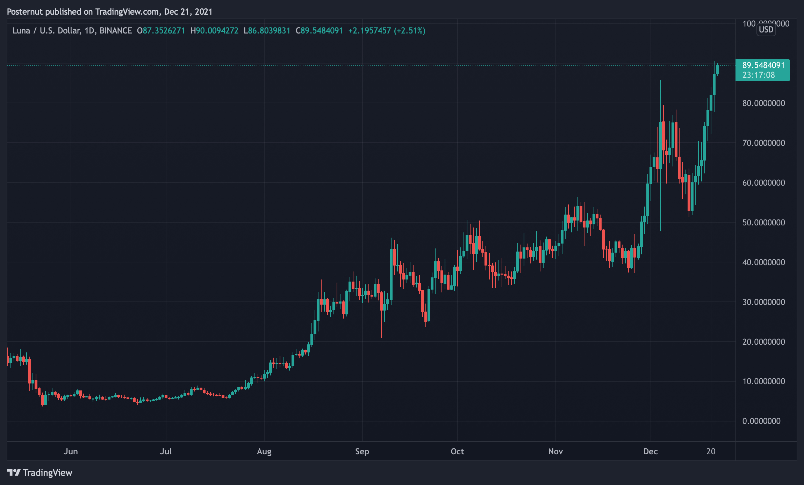Click the 20.0000000 price axis label
The height and width of the screenshot is (485, 804).
pos(763,342)
